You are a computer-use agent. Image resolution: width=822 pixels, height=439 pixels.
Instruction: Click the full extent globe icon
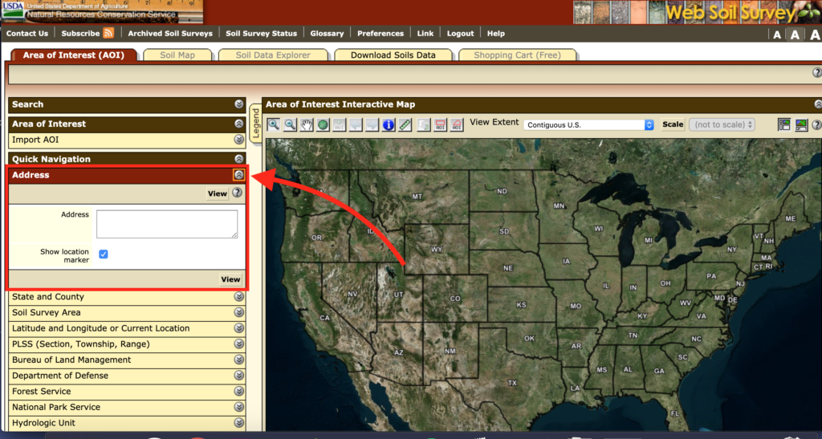click(323, 124)
